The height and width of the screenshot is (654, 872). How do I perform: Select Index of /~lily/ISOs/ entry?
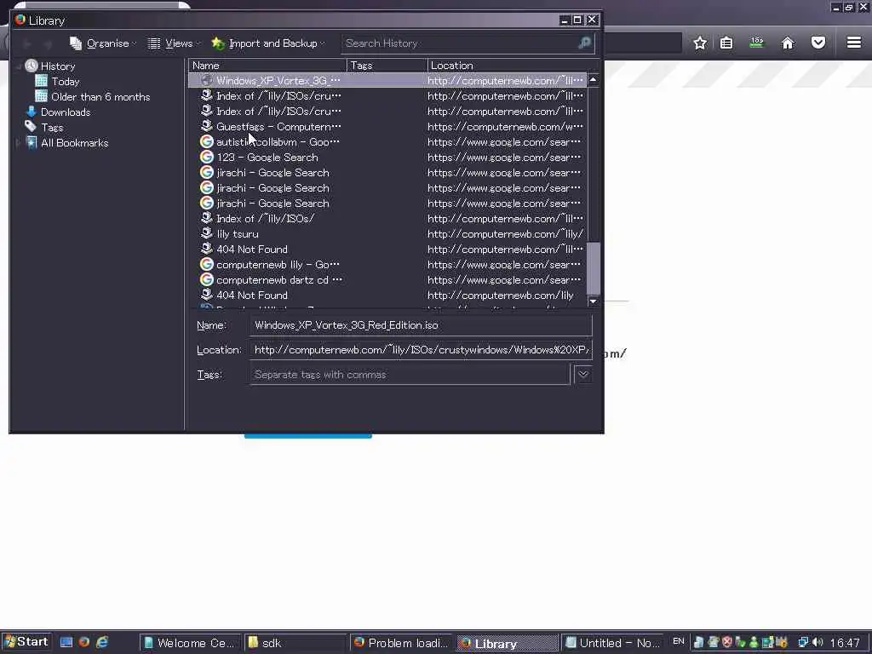387,219
